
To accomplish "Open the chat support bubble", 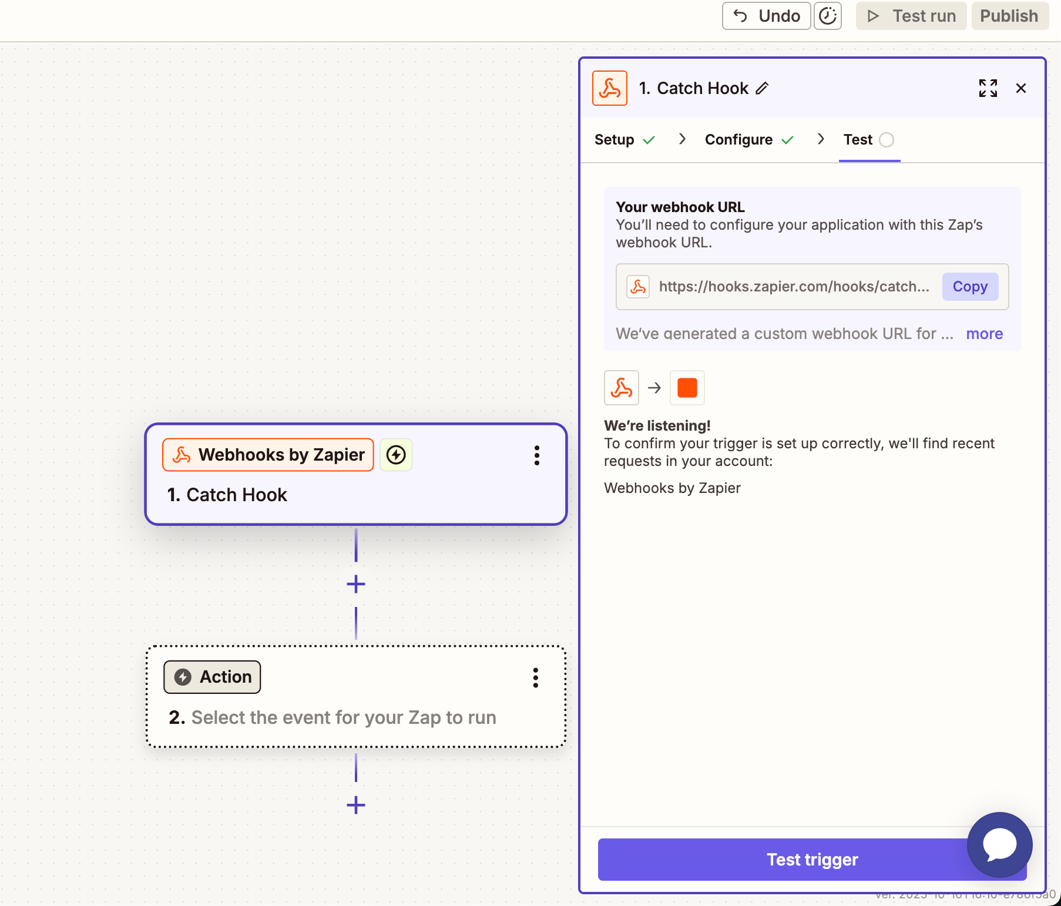I will pyautogui.click(x=1000, y=845).
